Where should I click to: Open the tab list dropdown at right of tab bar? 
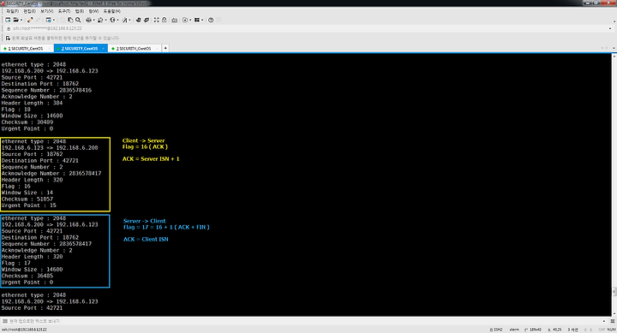tap(614, 48)
